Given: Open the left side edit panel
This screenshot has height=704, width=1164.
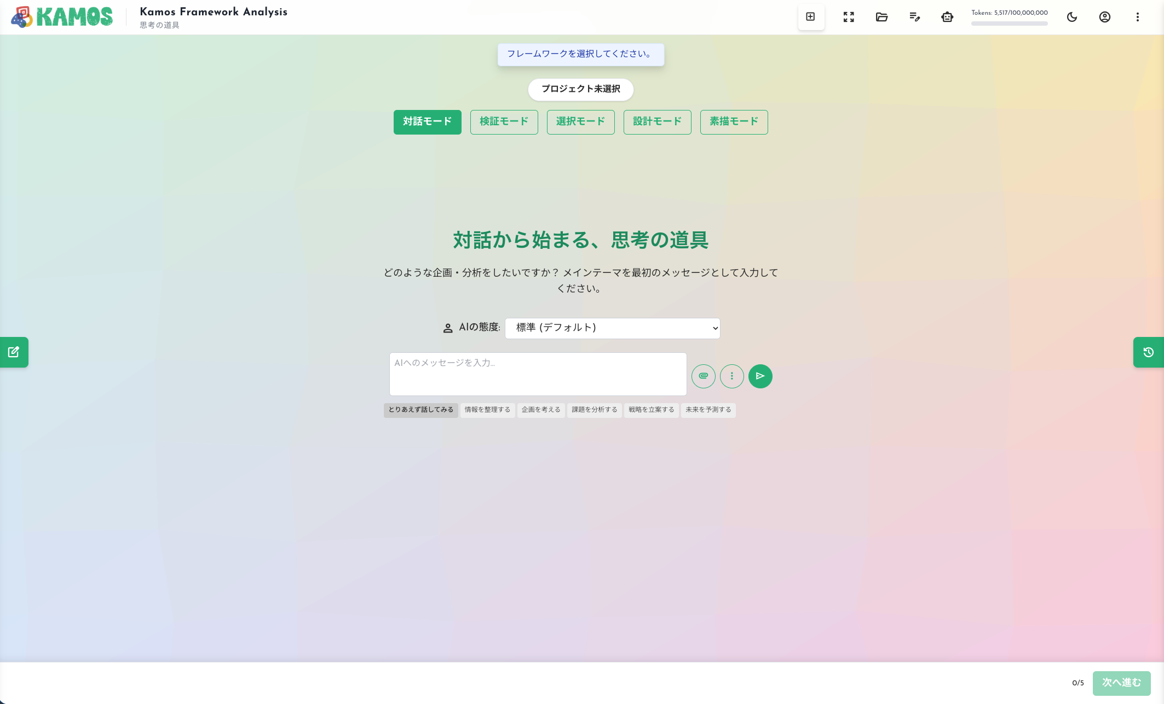Looking at the screenshot, I should (14, 352).
